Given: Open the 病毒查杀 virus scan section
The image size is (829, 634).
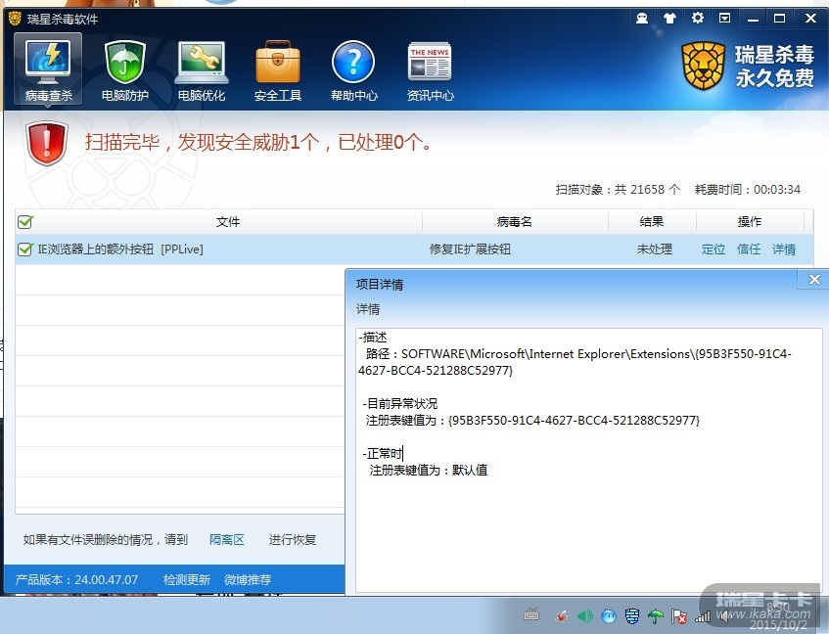Looking at the screenshot, I should pyautogui.click(x=48, y=69).
